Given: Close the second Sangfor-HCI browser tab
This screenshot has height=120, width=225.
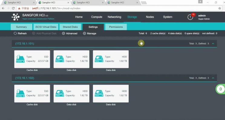Looking at the screenshot, I should 68,3.
